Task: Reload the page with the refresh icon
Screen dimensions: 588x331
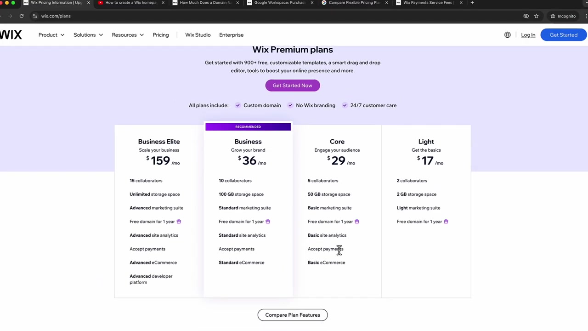Action: tap(22, 16)
